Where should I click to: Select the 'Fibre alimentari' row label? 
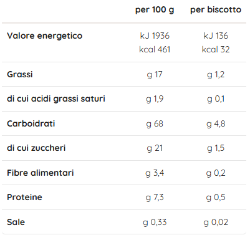click(41, 173)
